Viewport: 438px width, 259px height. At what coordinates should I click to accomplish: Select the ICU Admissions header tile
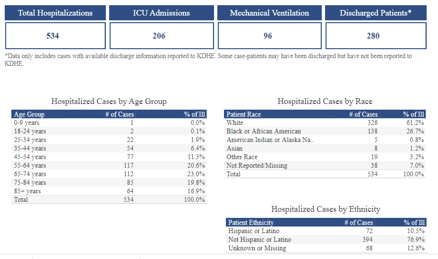click(x=161, y=13)
